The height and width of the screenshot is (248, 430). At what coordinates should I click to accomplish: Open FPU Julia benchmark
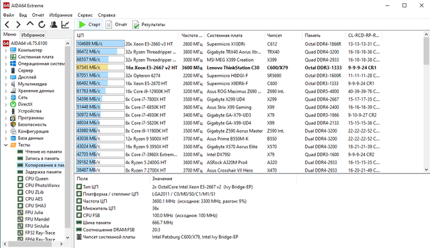tap(30, 212)
